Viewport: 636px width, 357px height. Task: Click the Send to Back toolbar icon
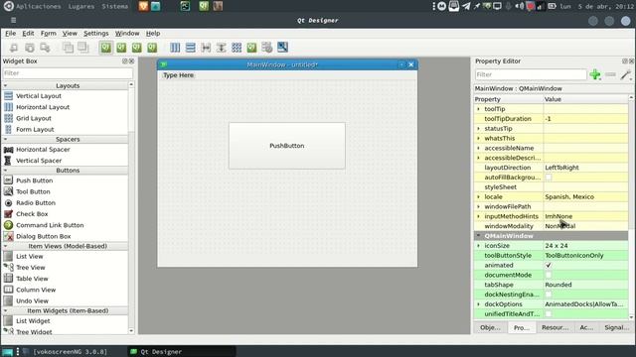coord(68,48)
